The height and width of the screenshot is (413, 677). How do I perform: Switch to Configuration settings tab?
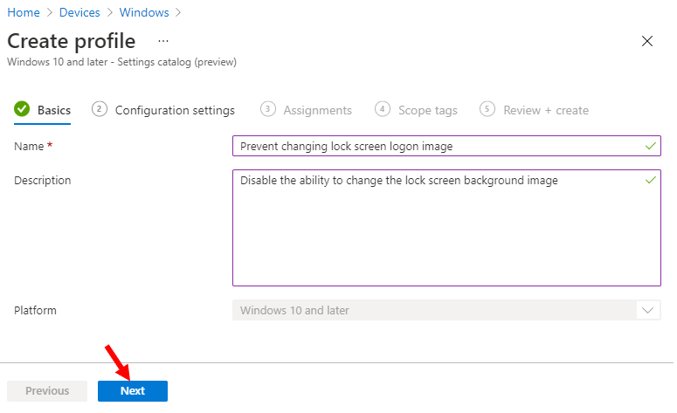(175, 110)
